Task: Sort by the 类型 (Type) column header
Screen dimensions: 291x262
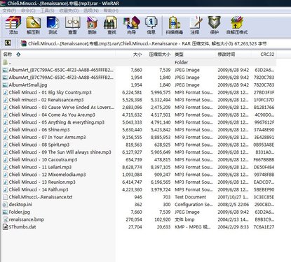Action: click(x=179, y=54)
